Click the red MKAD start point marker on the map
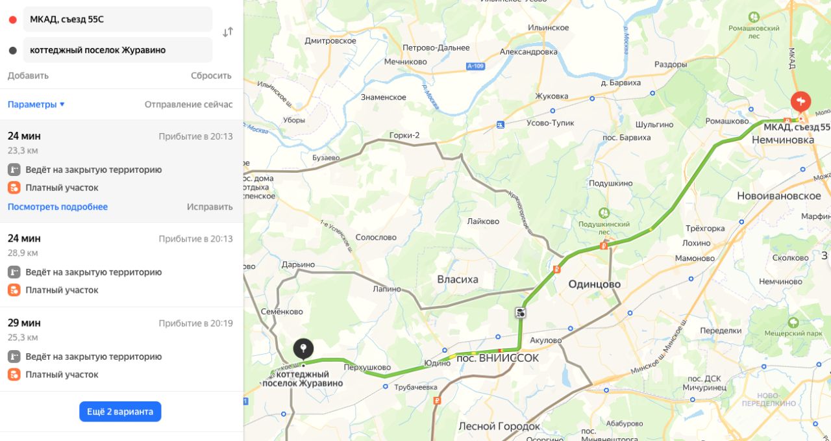The height and width of the screenshot is (441, 831). pyautogui.click(x=800, y=103)
